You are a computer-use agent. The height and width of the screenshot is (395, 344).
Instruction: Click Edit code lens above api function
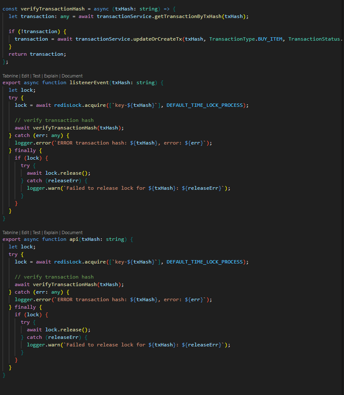click(25, 232)
